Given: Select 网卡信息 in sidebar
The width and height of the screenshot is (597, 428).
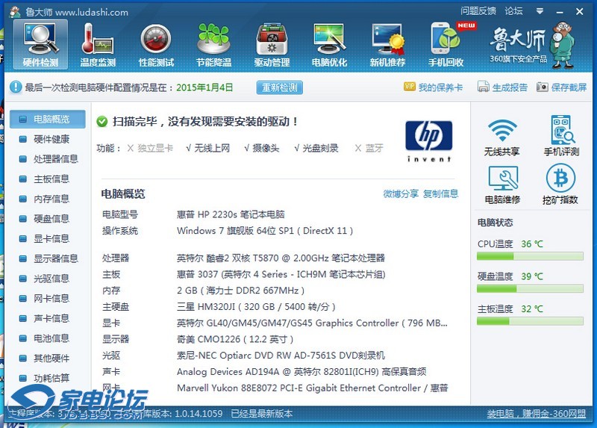Looking at the screenshot, I should pyautogui.click(x=48, y=299).
